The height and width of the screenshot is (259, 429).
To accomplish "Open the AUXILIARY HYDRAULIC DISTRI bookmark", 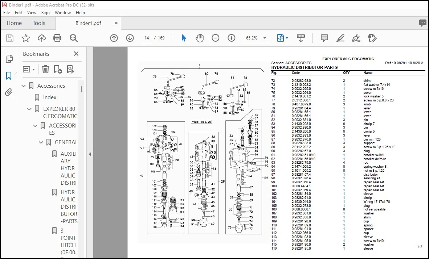I will 68,168.
